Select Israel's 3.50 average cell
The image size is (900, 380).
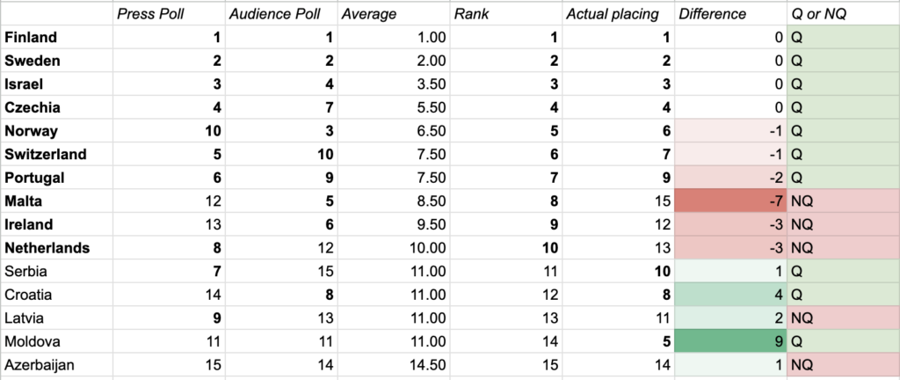click(394, 84)
